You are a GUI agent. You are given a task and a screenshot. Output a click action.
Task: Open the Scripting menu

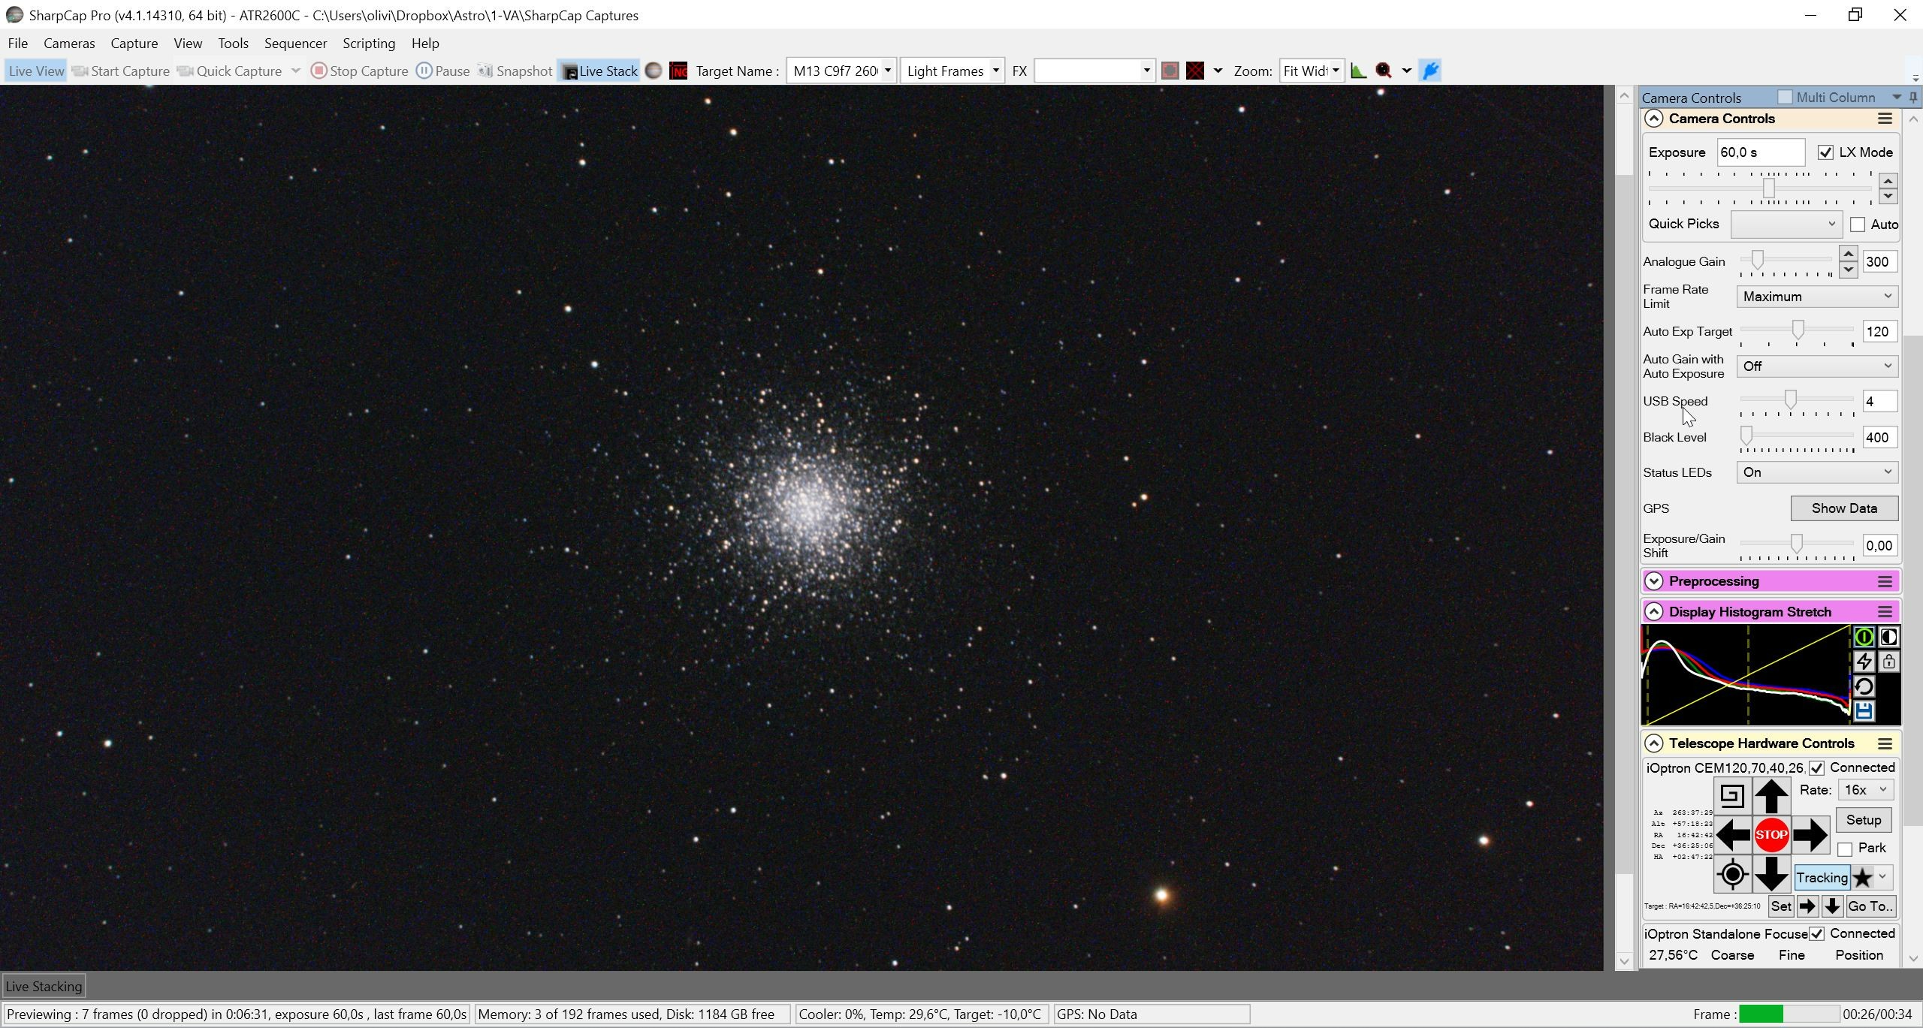tap(369, 44)
